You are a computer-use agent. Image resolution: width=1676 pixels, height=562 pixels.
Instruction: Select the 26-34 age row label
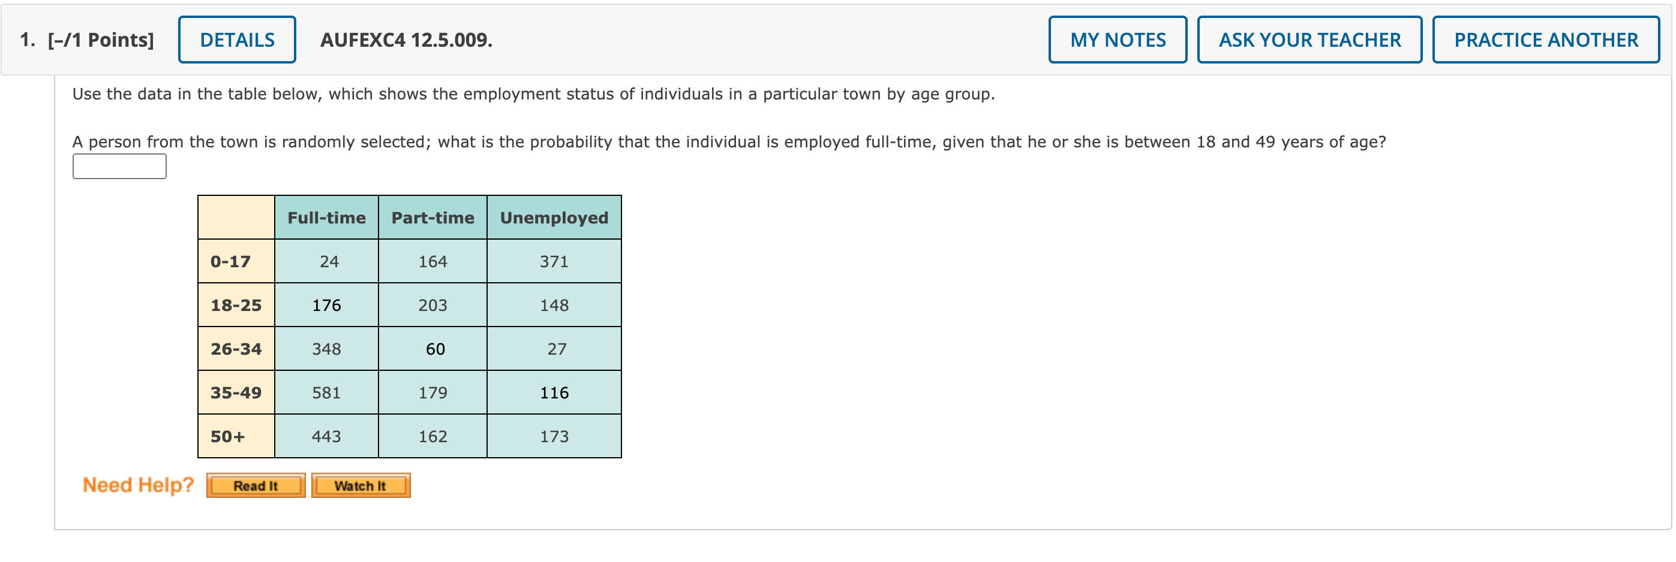pos(236,349)
